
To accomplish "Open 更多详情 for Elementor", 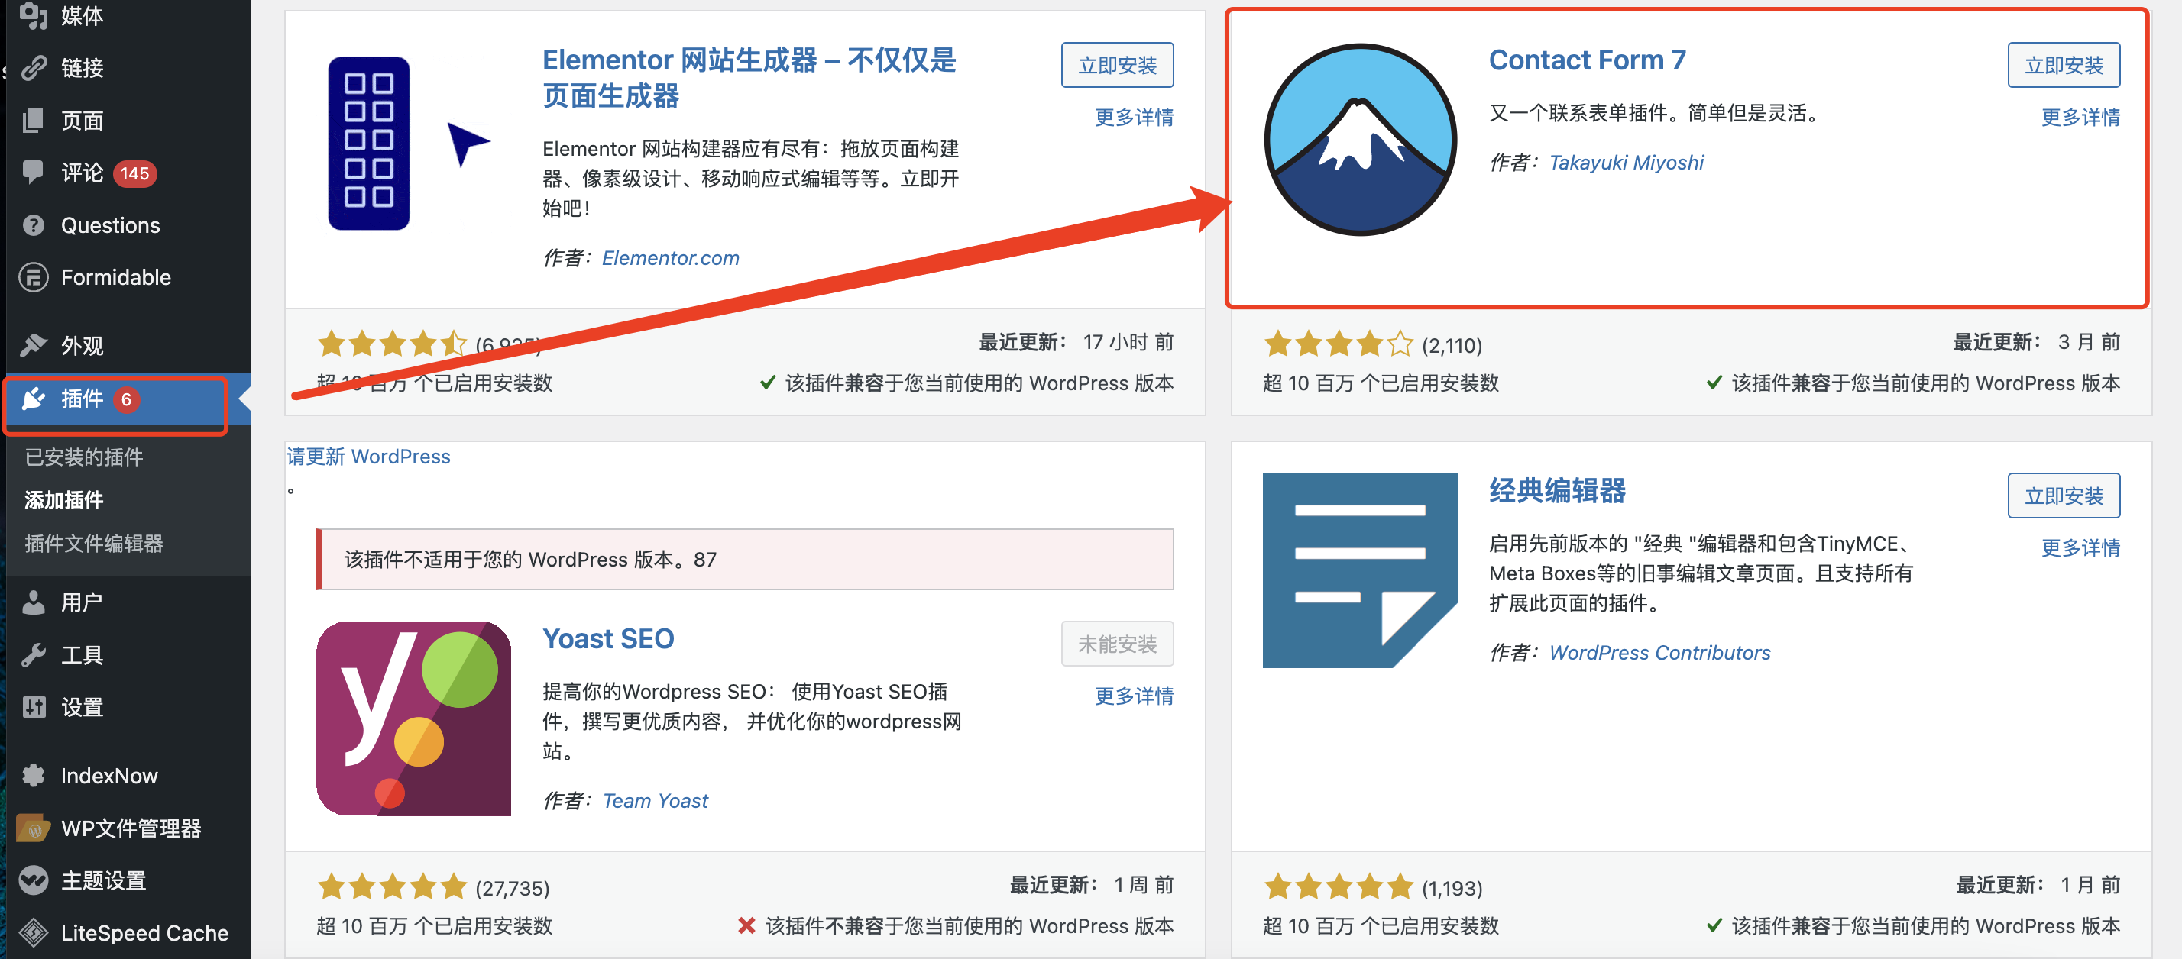I will pos(1135,117).
